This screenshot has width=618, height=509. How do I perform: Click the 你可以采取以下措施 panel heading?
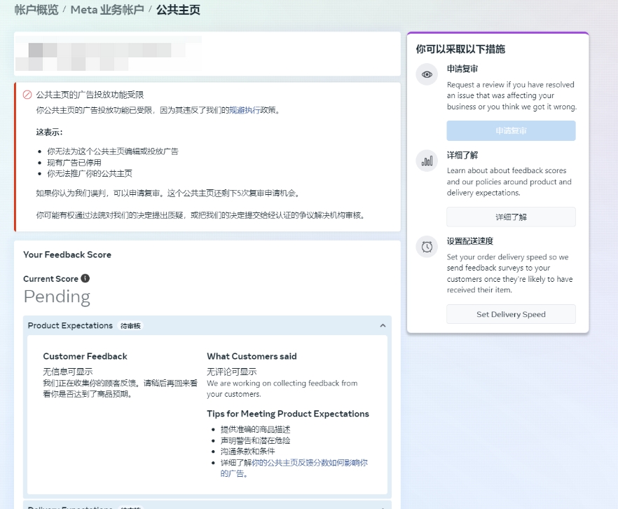tap(460, 49)
